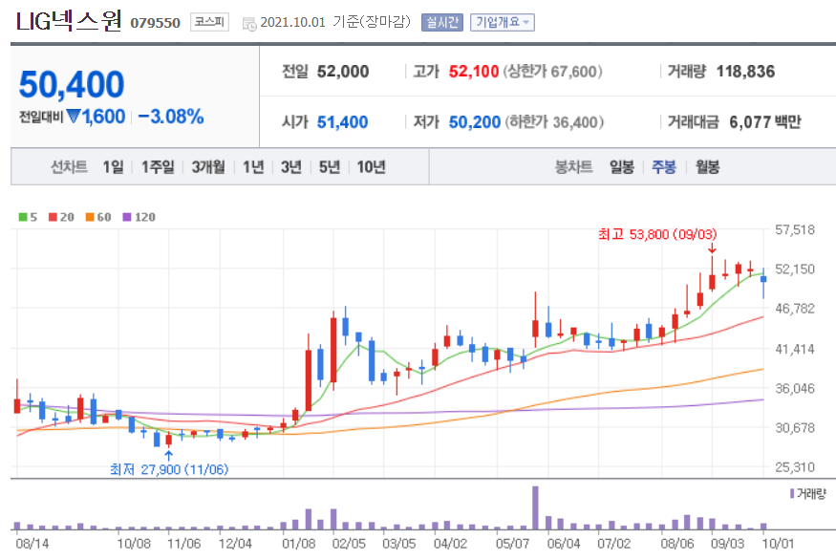Click the 01/08 date axis label

[298, 544]
